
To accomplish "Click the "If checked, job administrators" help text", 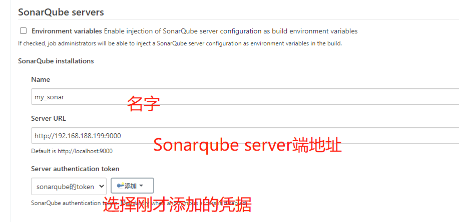I will coord(180,43).
